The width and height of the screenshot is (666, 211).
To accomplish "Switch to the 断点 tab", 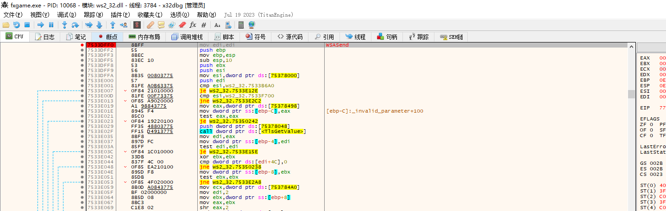I will 107,37.
